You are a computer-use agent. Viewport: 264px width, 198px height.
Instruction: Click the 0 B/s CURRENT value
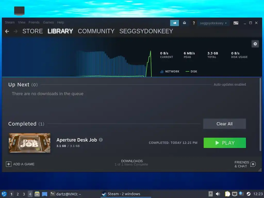[164, 53]
